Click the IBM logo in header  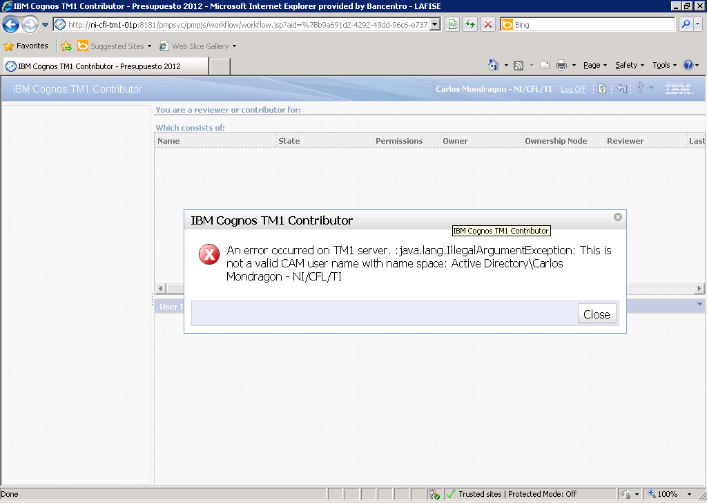[679, 89]
